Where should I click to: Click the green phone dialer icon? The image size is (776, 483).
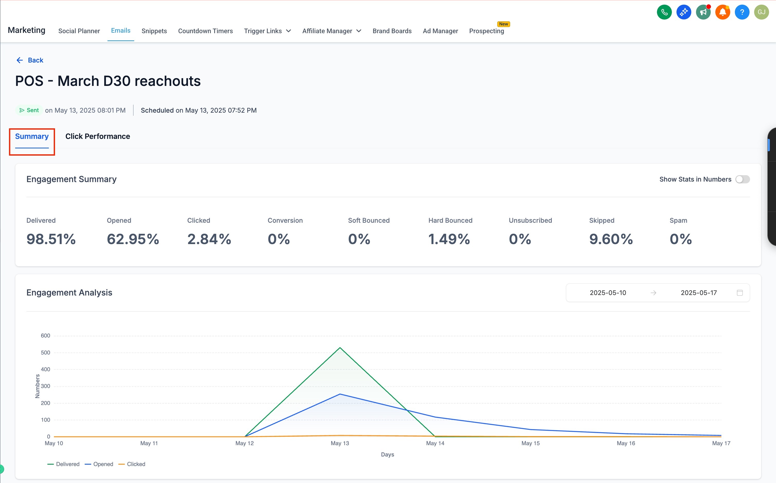[664, 12]
